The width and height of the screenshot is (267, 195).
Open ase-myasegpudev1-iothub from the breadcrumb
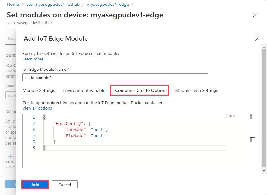coord(52,5)
